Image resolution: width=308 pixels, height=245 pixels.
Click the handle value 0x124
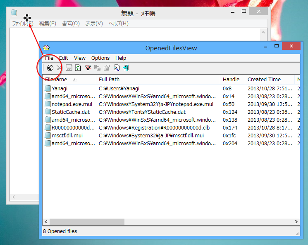click(230, 112)
